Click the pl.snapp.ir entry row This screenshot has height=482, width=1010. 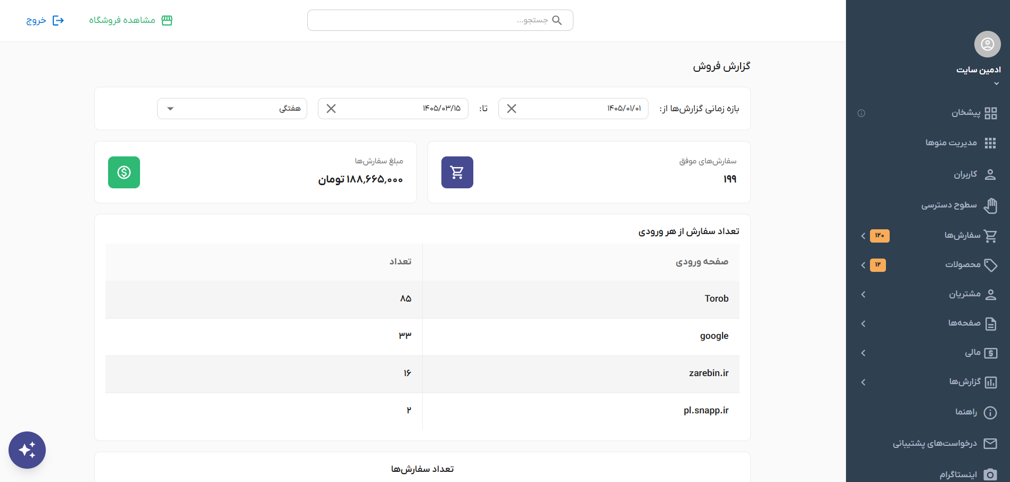[422, 411]
